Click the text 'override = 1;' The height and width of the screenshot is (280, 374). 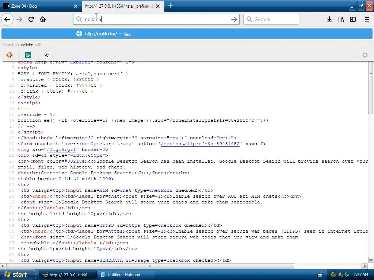pos(36,114)
